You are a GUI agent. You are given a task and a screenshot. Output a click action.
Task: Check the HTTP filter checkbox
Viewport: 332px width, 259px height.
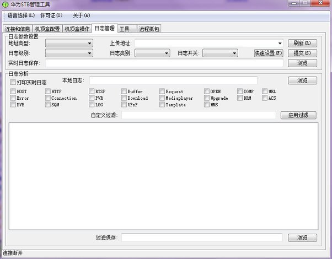click(x=48, y=91)
